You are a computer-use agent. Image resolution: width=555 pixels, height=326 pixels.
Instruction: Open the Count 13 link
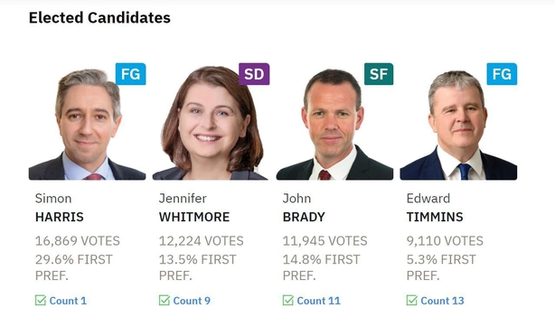coord(442,301)
